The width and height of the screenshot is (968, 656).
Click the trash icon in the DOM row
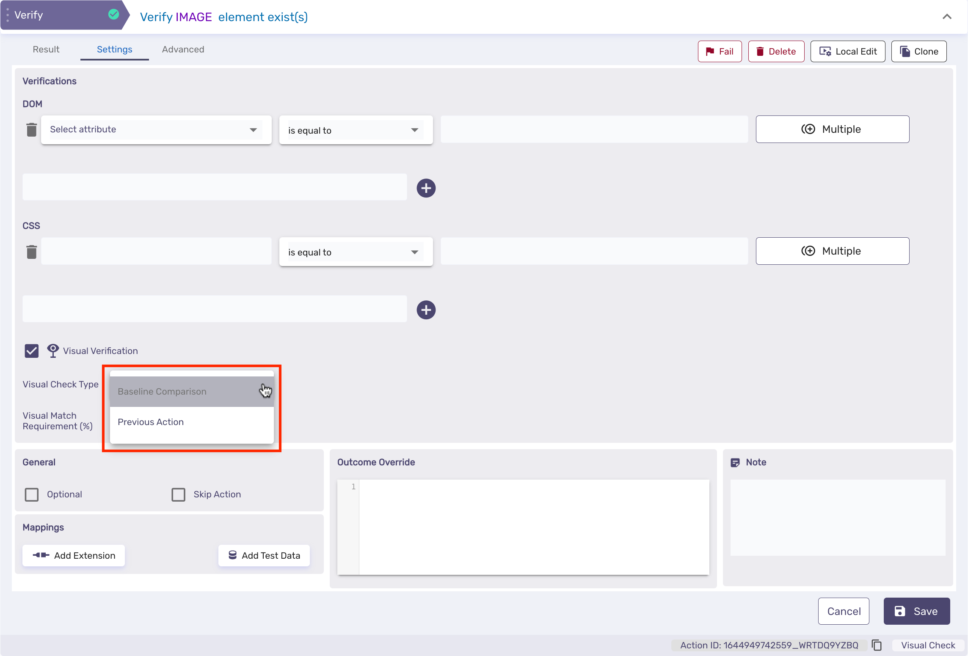tap(32, 129)
